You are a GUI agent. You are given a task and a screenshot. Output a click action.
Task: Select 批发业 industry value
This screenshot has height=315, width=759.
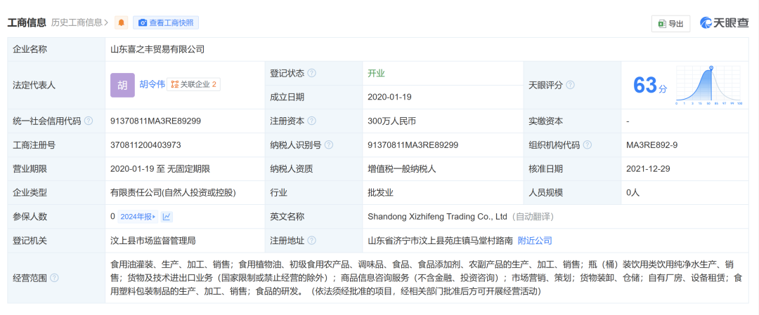click(380, 193)
